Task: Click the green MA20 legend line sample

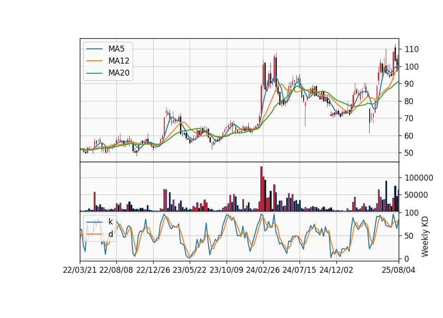Action: (x=94, y=73)
